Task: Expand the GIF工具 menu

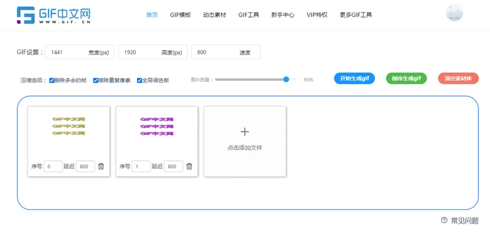Action: point(249,15)
